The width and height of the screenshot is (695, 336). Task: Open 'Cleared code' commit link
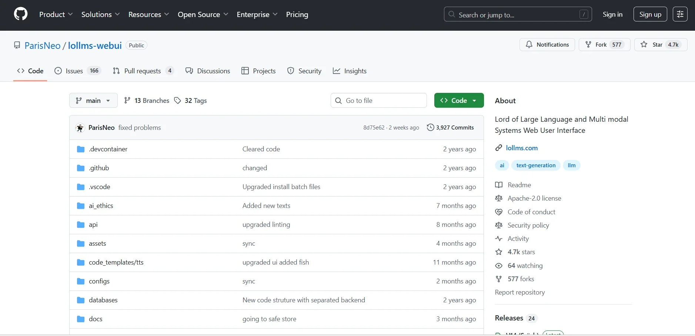click(261, 149)
